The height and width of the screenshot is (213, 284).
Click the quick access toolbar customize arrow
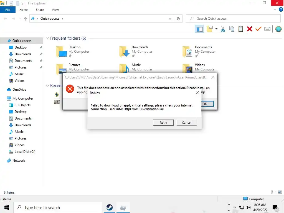22,3
